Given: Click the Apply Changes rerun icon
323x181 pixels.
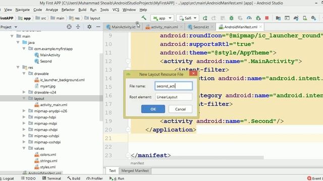Looking at the screenshot, I should point(205,18).
